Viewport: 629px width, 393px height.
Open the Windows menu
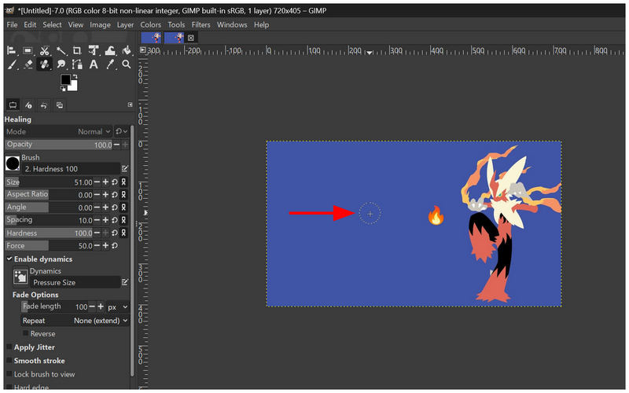coord(232,25)
